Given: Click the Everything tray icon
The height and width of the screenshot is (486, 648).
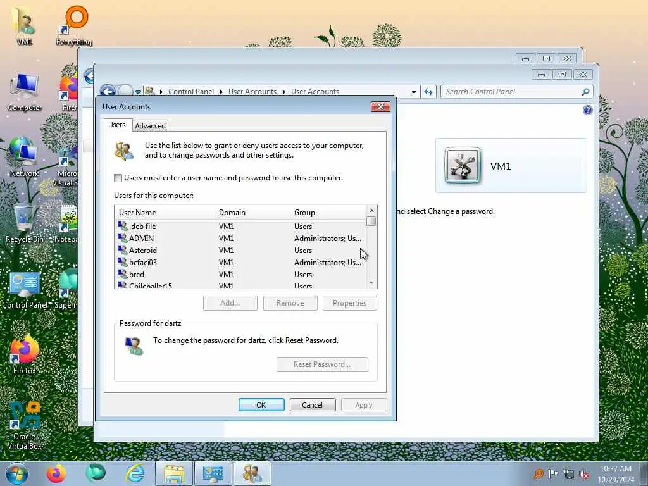Looking at the screenshot, I should tap(538, 474).
